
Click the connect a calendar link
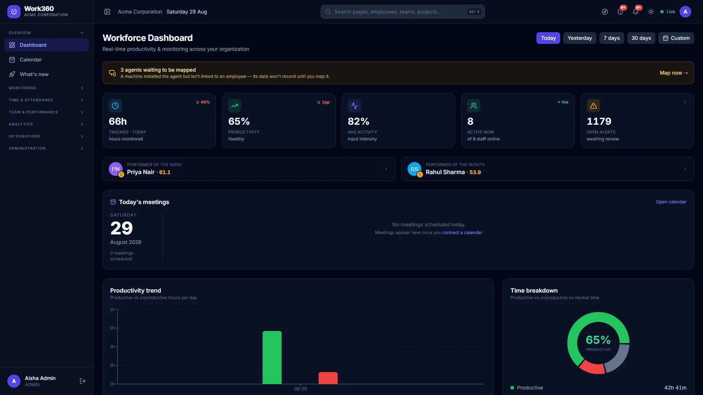(x=462, y=233)
